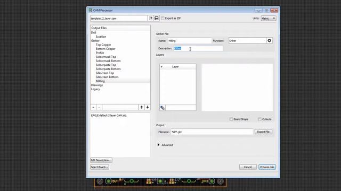
Task: Click the job file name field
Action: 119,19
